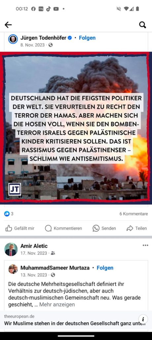Follow MuhammadSameer Murtaza
Image resolution: width=152 pixels, height=340 pixels.
pos(105,268)
